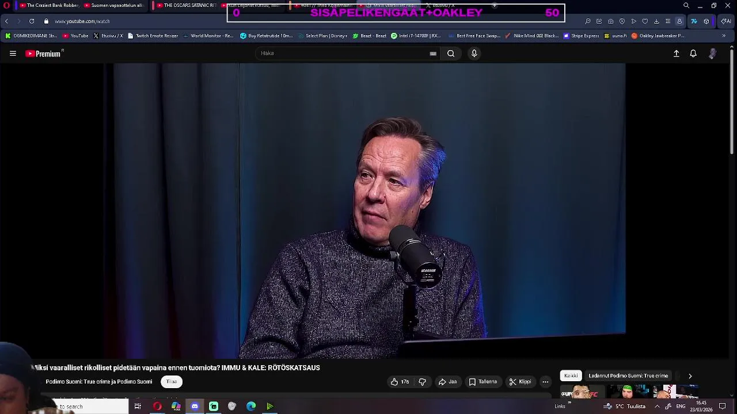This screenshot has width=737, height=414.
Task: Expand hidden bookmarks with double chevron
Action: [724, 36]
